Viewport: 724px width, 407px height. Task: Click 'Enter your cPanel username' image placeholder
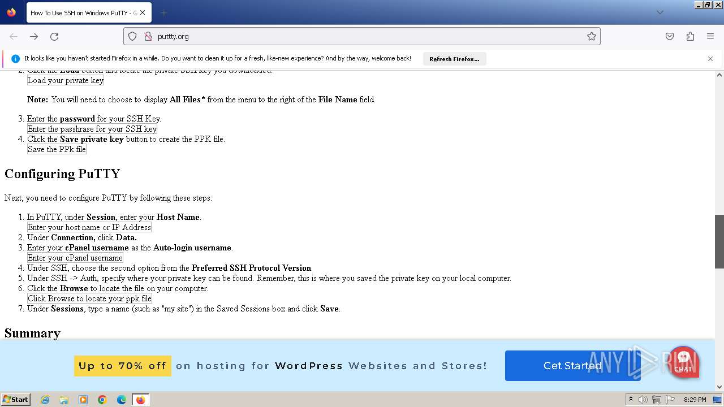tap(75, 258)
